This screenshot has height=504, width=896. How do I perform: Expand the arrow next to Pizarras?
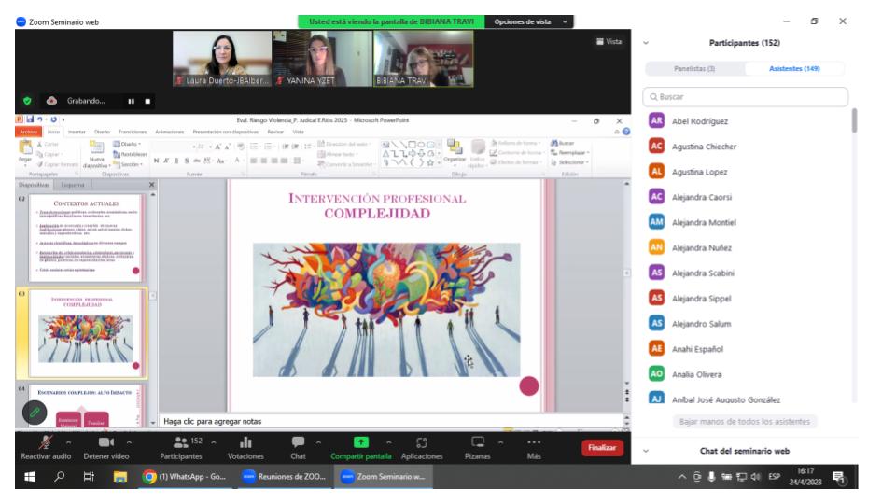click(x=500, y=442)
